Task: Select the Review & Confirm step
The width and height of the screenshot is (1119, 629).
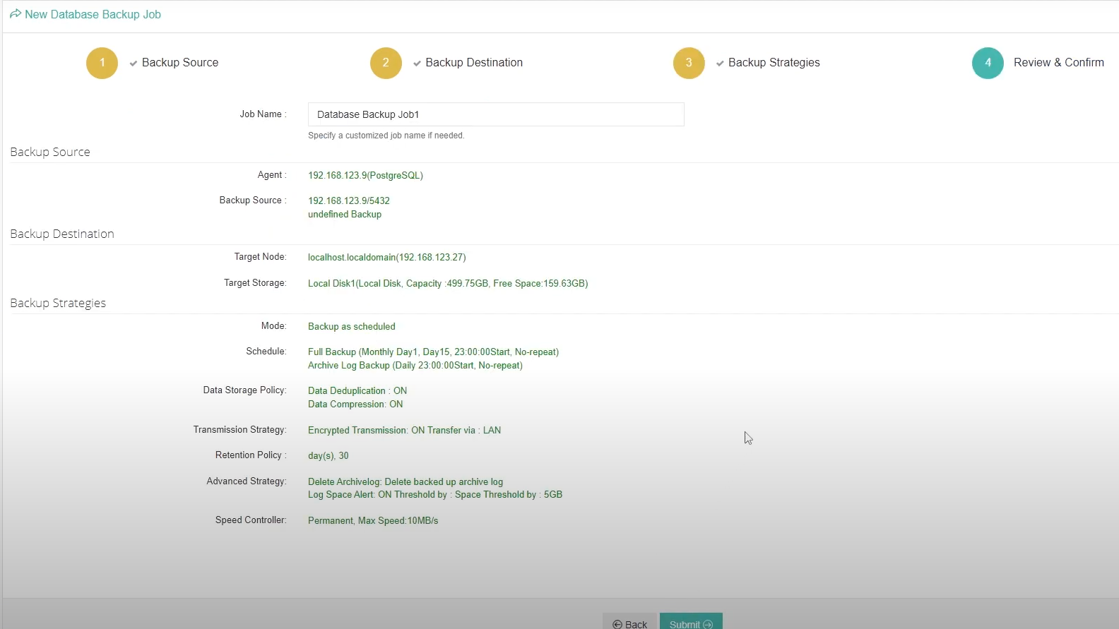Action: (1058, 63)
